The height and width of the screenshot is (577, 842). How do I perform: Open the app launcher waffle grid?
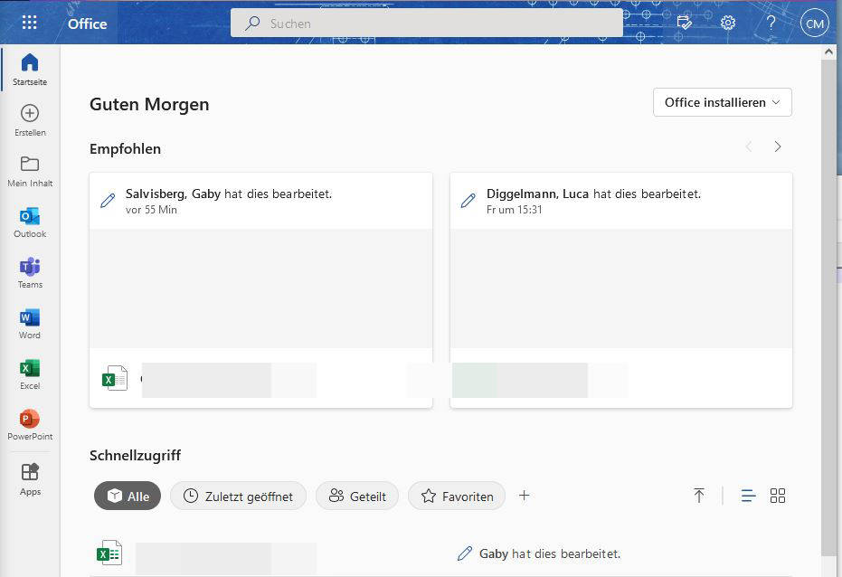click(x=30, y=23)
